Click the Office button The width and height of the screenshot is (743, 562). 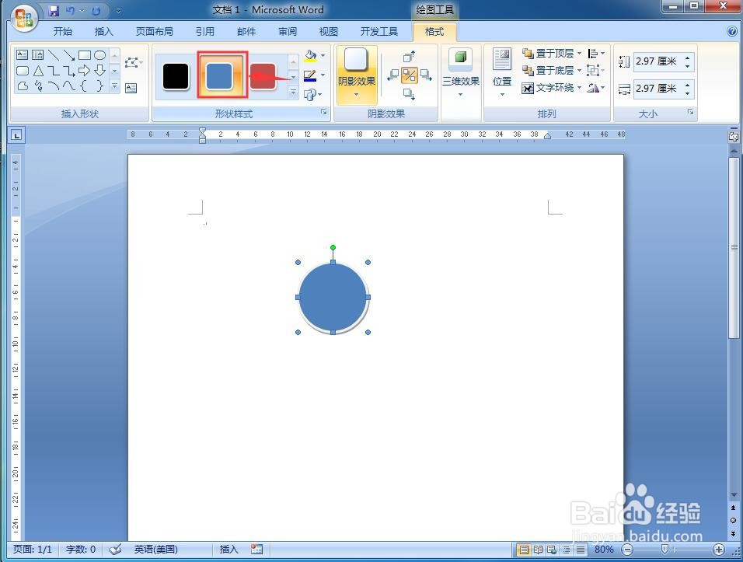pyautogui.click(x=24, y=19)
